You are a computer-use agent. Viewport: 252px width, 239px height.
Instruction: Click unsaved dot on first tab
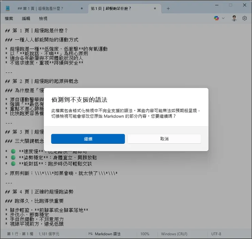[82, 9]
